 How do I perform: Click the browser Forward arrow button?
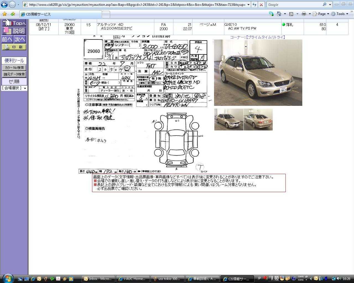click(x=12, y=5)
